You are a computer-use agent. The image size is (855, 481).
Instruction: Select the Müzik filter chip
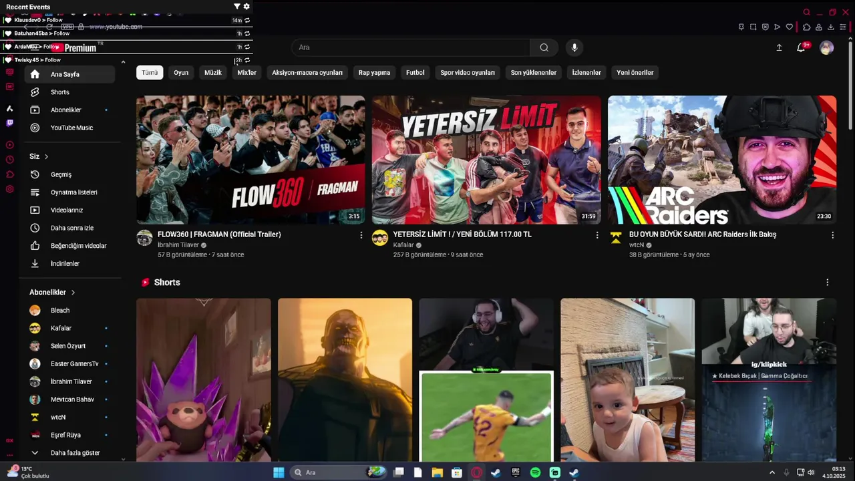coord(213,72)
